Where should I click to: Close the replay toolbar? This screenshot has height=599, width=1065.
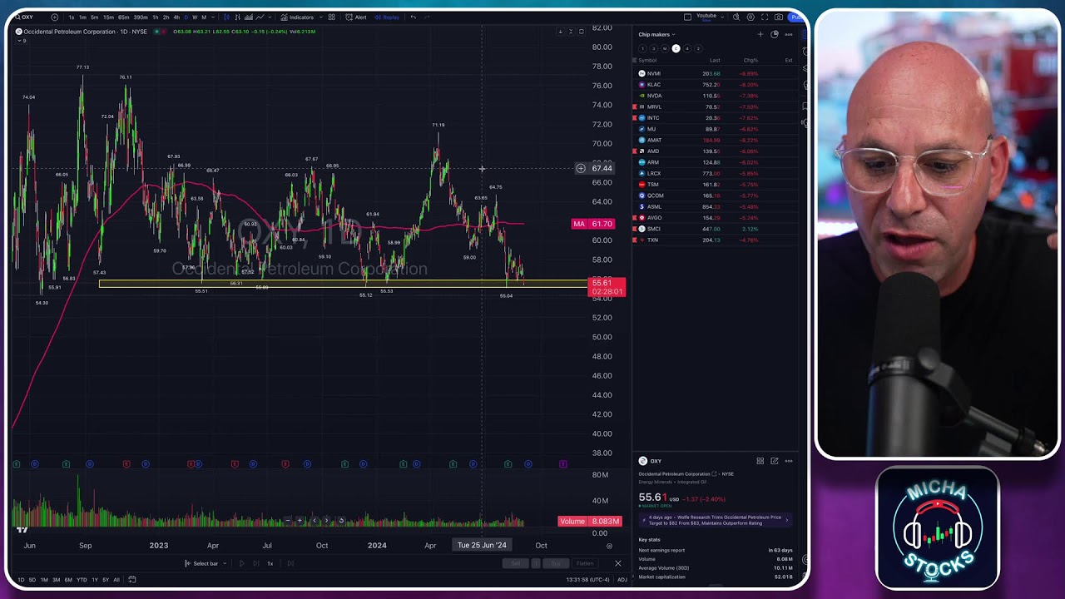pos(617,563)
